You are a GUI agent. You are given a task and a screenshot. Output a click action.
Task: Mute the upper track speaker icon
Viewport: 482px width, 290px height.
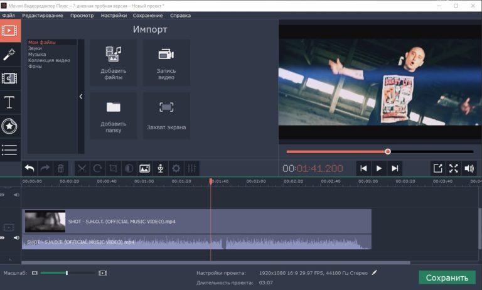tap(16, 195)
